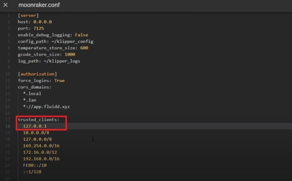Click the *.local domain entry

(x=32, y=94)
